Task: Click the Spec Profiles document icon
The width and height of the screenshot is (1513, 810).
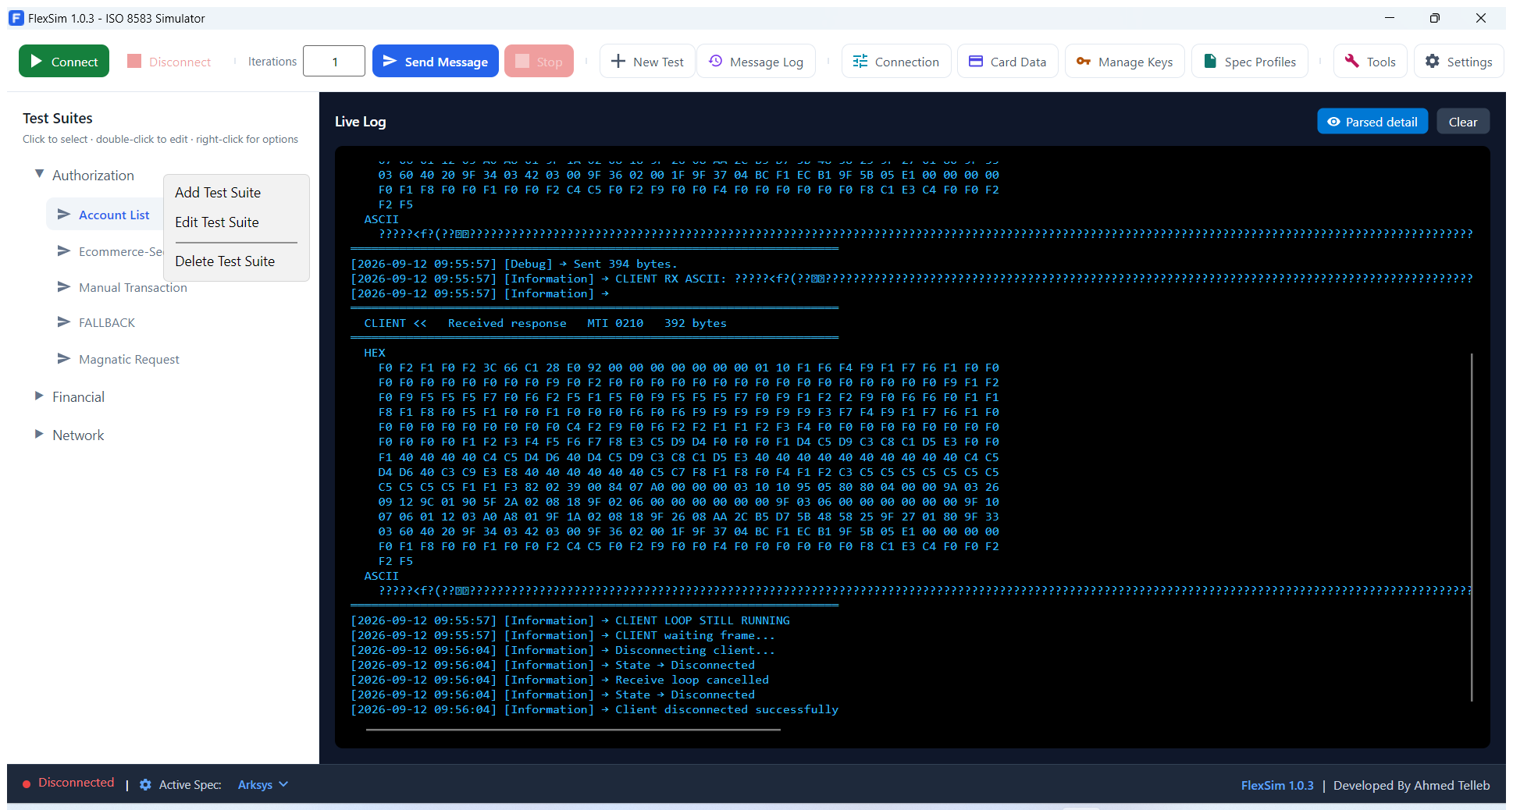Action: 1210,61
